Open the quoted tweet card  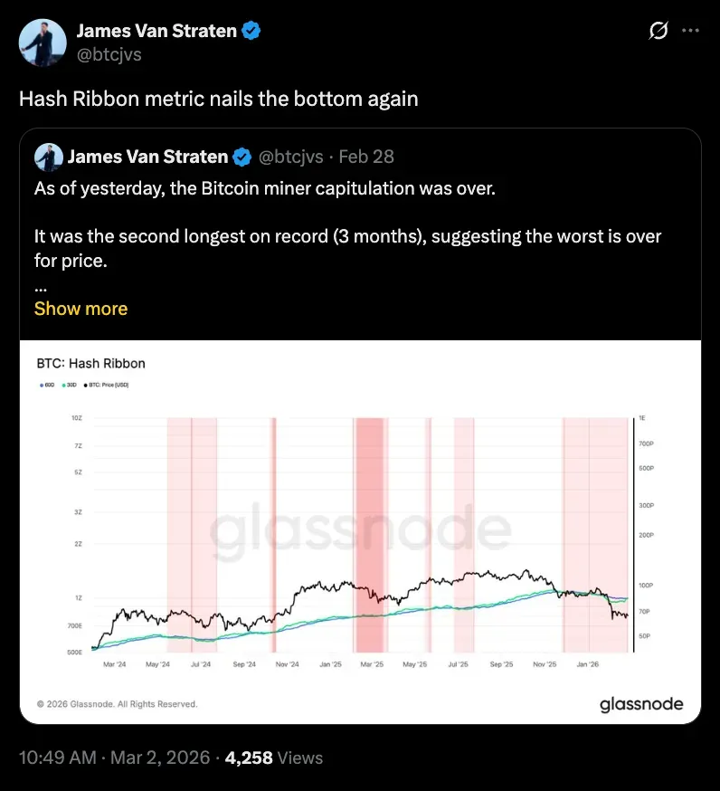pyautogui.click(x=362, y=226)
